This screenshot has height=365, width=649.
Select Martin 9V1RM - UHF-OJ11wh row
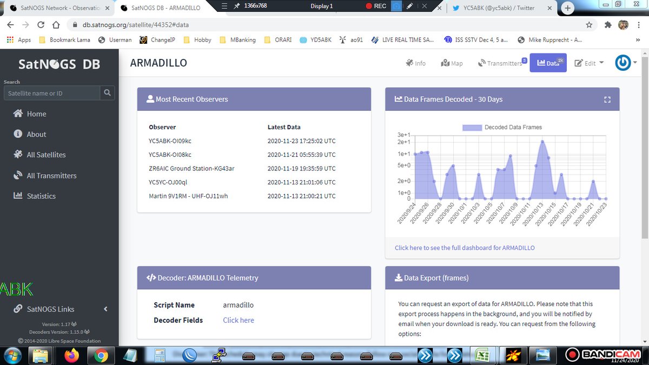(x=254, y=196)
